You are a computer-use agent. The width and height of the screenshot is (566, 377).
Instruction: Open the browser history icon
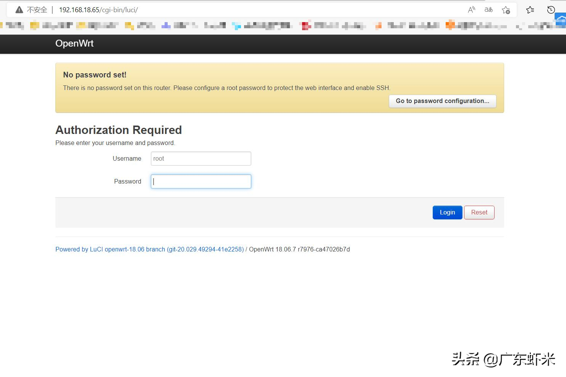point(551,10)
